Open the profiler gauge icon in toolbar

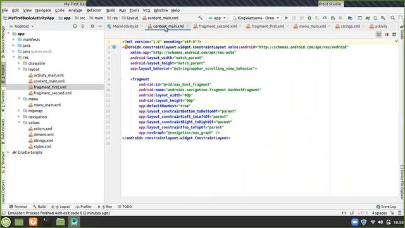[325, 18]
